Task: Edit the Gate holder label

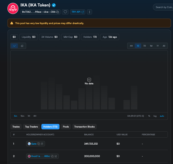Action: tap(42, 144)
